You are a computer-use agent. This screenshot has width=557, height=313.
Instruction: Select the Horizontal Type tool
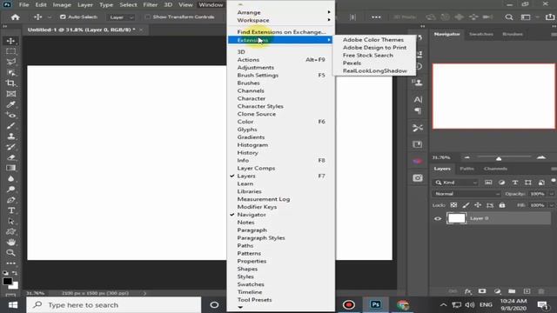point(10,210)
